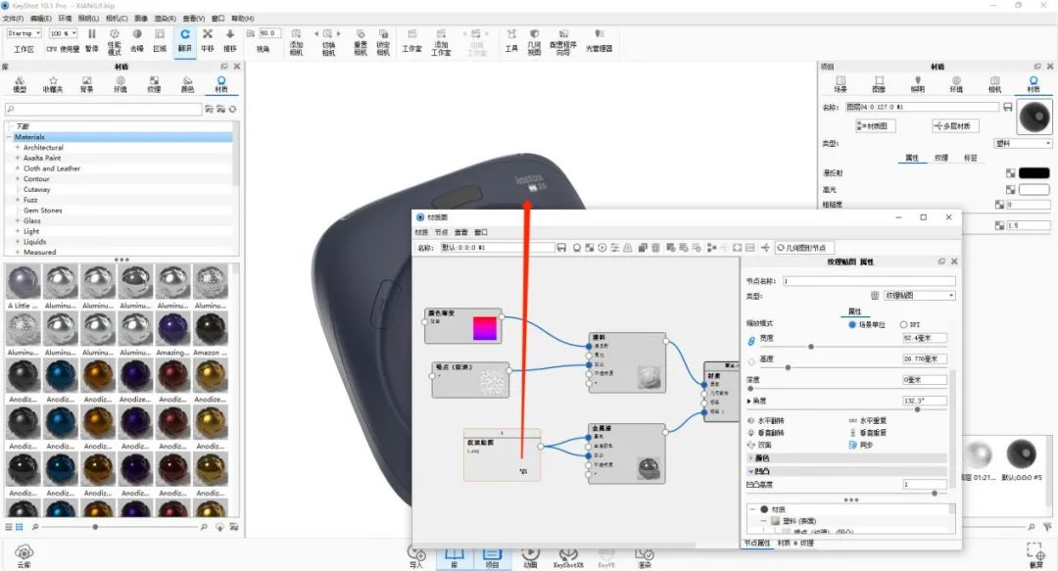
Task: Open the 塑料 material type dropdown
Action: 1023,143
